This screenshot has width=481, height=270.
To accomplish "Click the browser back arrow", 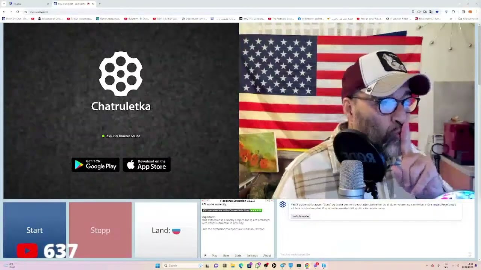I will pyautogui.click(x=4, y=12).
